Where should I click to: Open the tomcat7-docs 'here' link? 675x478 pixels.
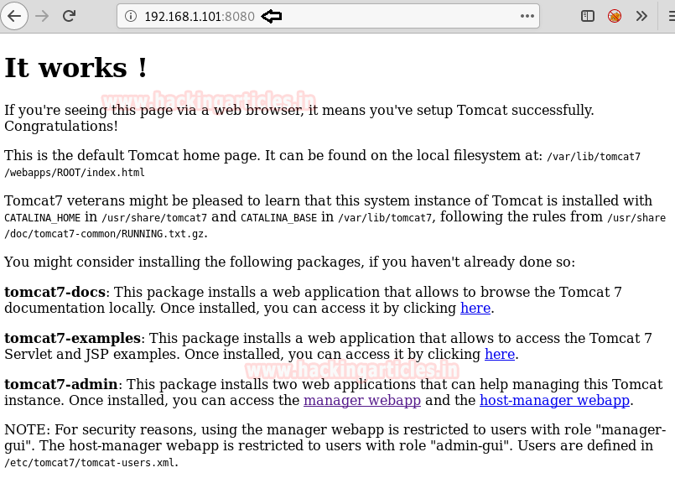pos(475,309)
